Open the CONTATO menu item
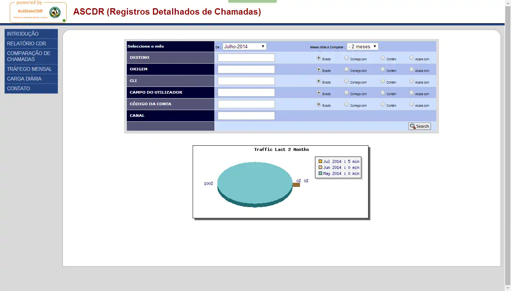 31,88
